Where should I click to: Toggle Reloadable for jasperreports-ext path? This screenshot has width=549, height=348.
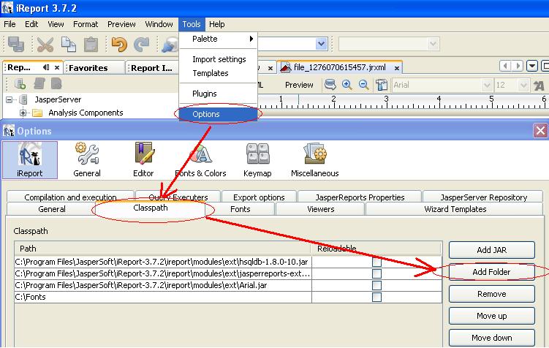(x=376, y=273)
